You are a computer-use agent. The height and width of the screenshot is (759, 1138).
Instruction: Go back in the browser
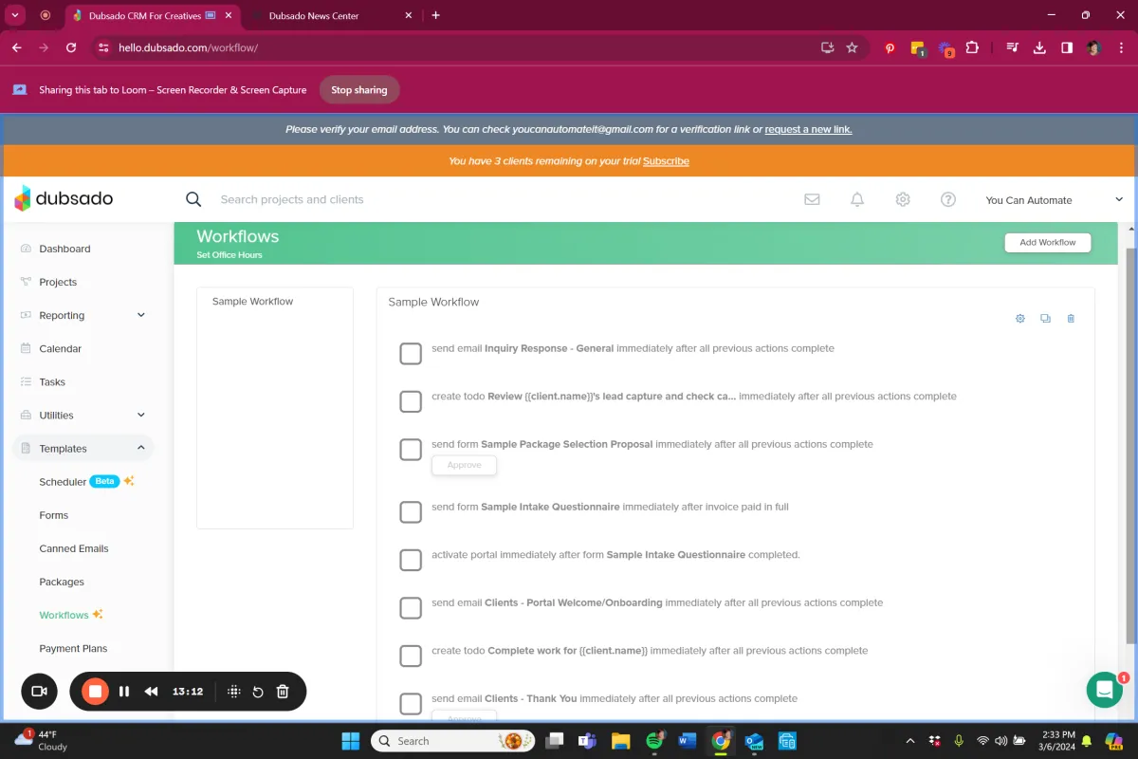pos(17,47)
